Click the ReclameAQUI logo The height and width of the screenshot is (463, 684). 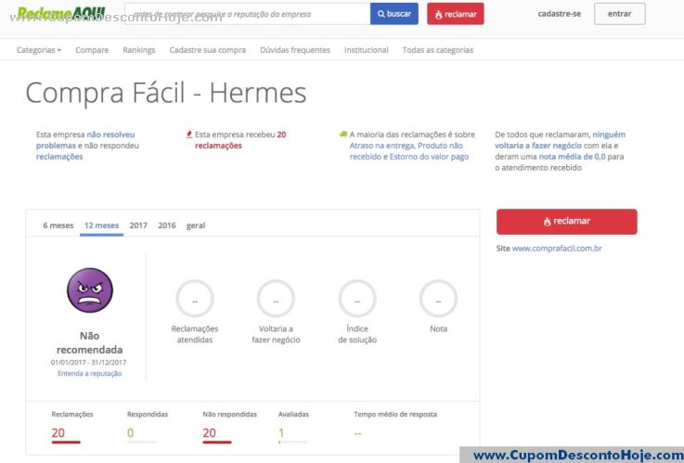click(61, 14)
